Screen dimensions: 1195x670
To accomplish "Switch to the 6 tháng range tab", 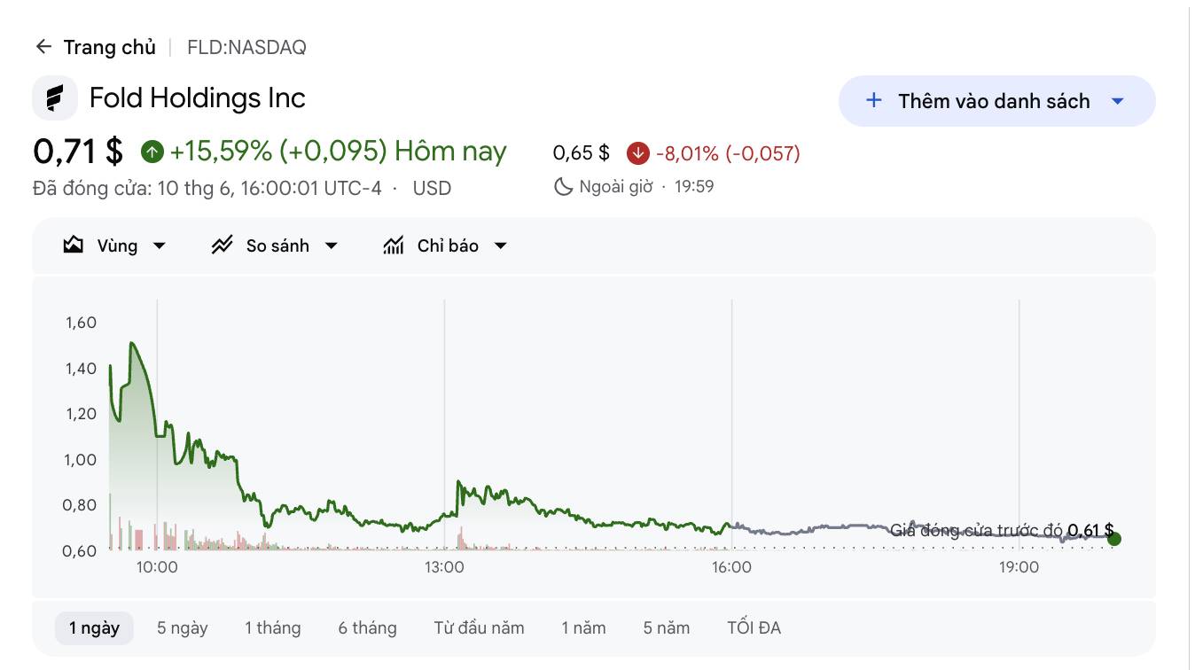I will point(367,627).
